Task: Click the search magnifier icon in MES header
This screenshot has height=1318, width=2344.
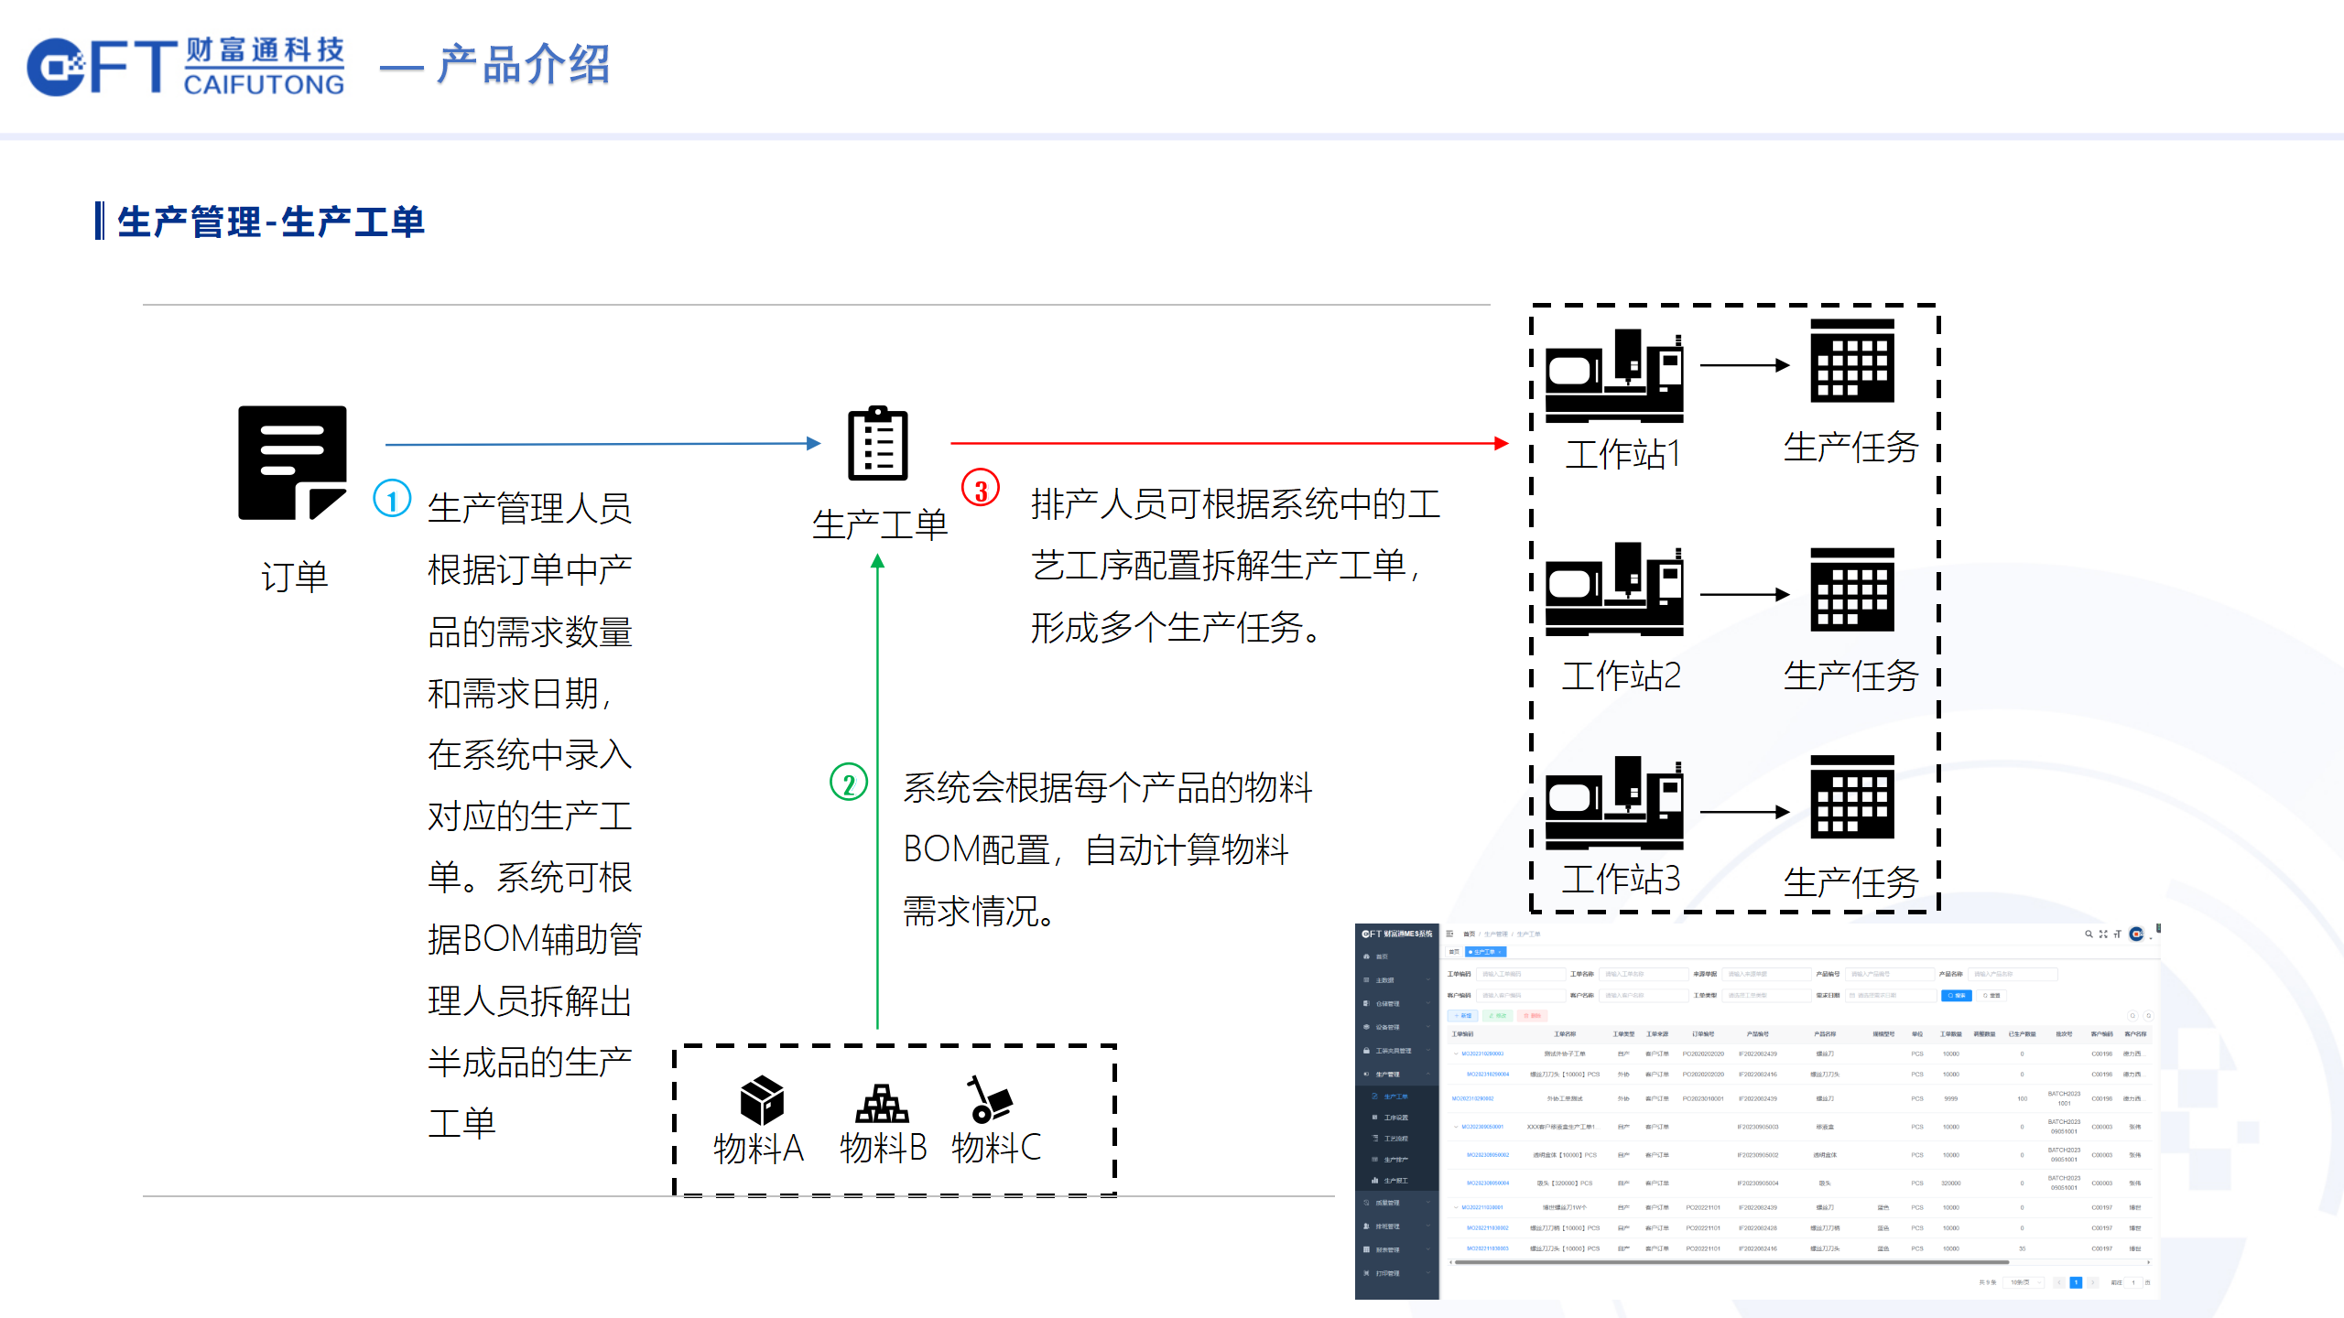Action: [x=2089, y=934]
